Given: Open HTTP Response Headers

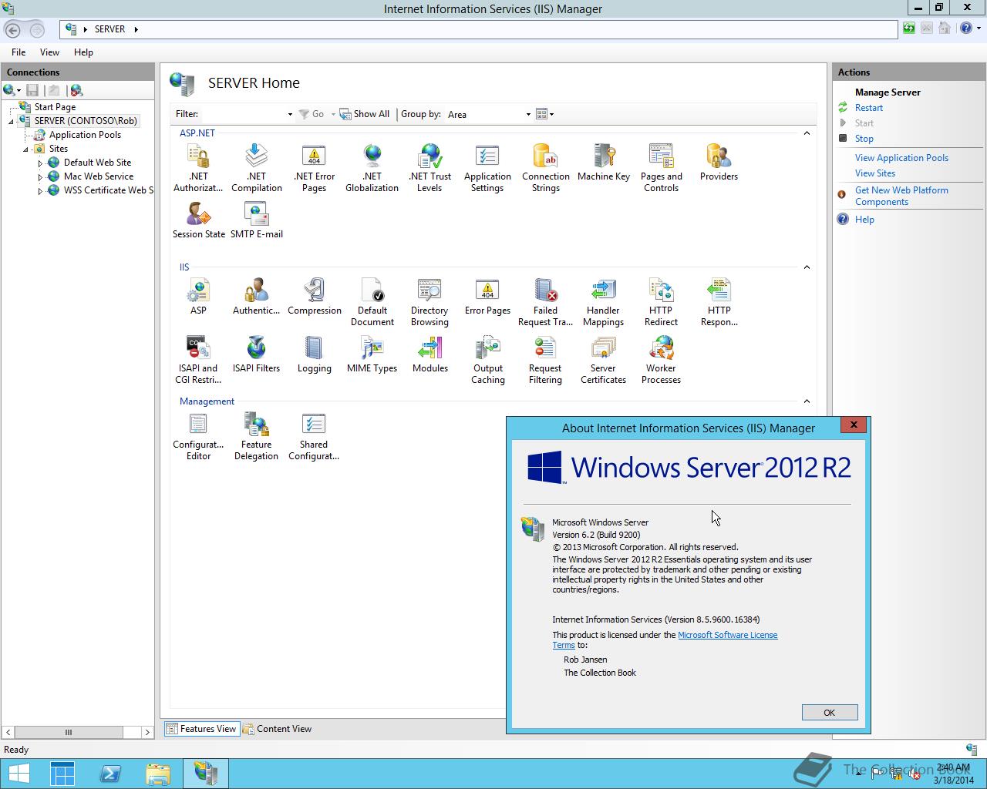Looking at the screenshot, I should [x=719, y=302].
